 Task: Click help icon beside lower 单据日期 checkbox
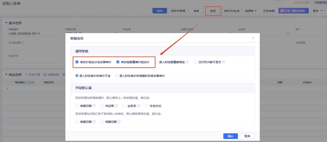click(94, 122)
